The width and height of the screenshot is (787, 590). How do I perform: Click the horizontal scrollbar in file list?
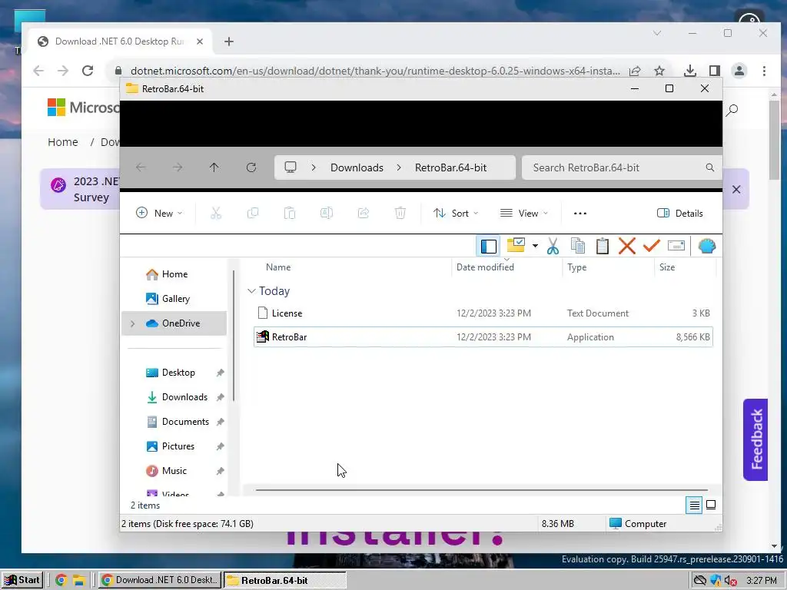(x=481, y=489)
